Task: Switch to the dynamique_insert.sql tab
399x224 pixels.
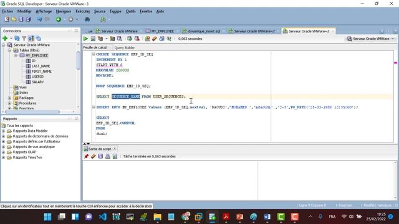Action: click(x=204, y=31)
